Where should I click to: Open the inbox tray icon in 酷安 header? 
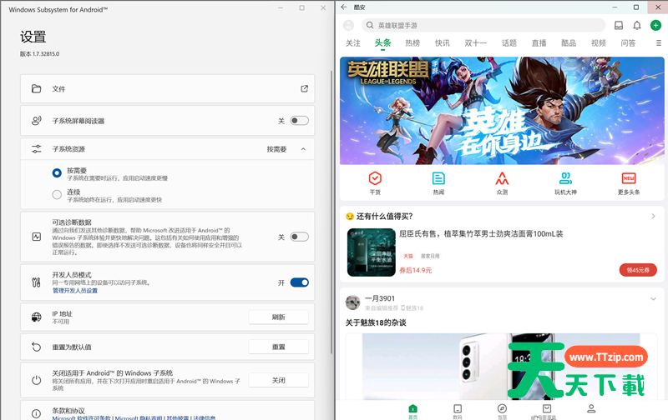tap(619, 26)
